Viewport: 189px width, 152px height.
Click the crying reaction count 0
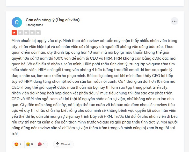tap(32, 144)
